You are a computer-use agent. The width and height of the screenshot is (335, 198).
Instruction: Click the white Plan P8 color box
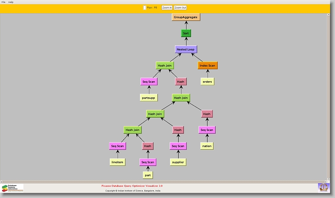click(x=144, y=7)
